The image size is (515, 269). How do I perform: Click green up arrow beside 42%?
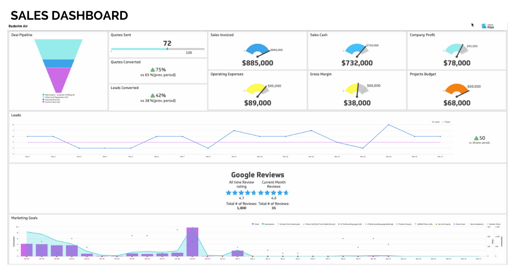pyautogui.click(x=152, y=96)
